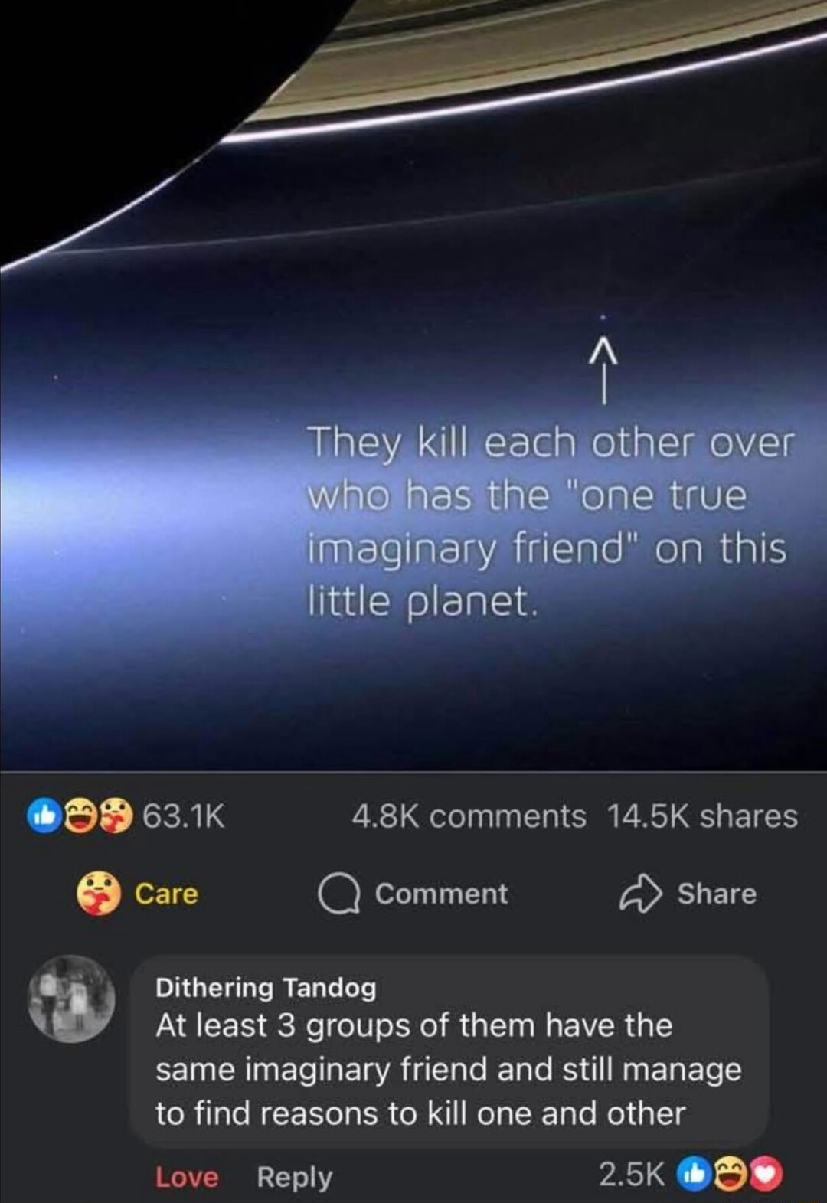
Task: Click the Haha reaction icon beside 63.1K
Action: (x=78, y=816)
